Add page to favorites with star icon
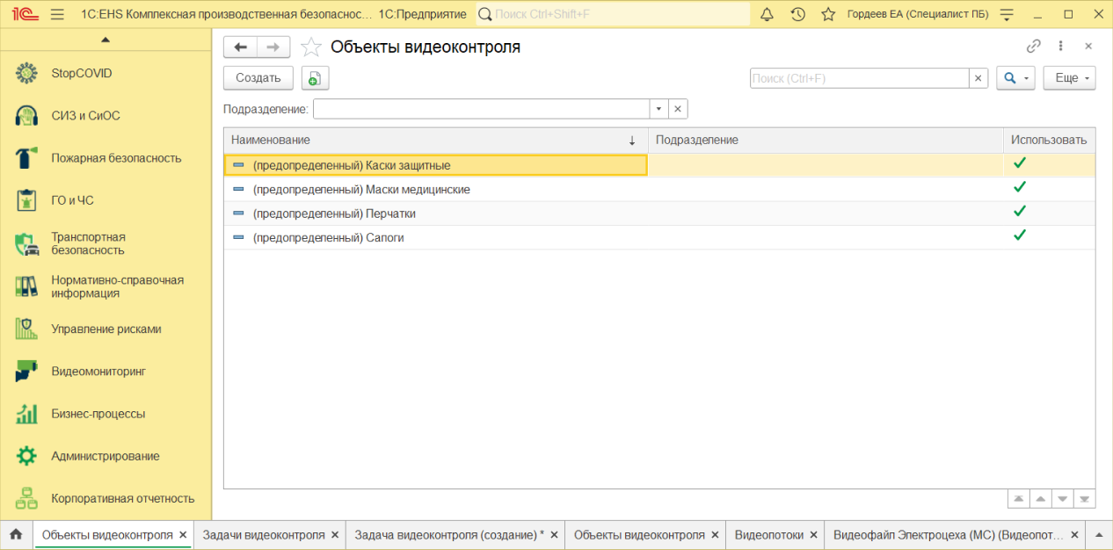Viewport: 1113px width, 550px height. [311, 47]
